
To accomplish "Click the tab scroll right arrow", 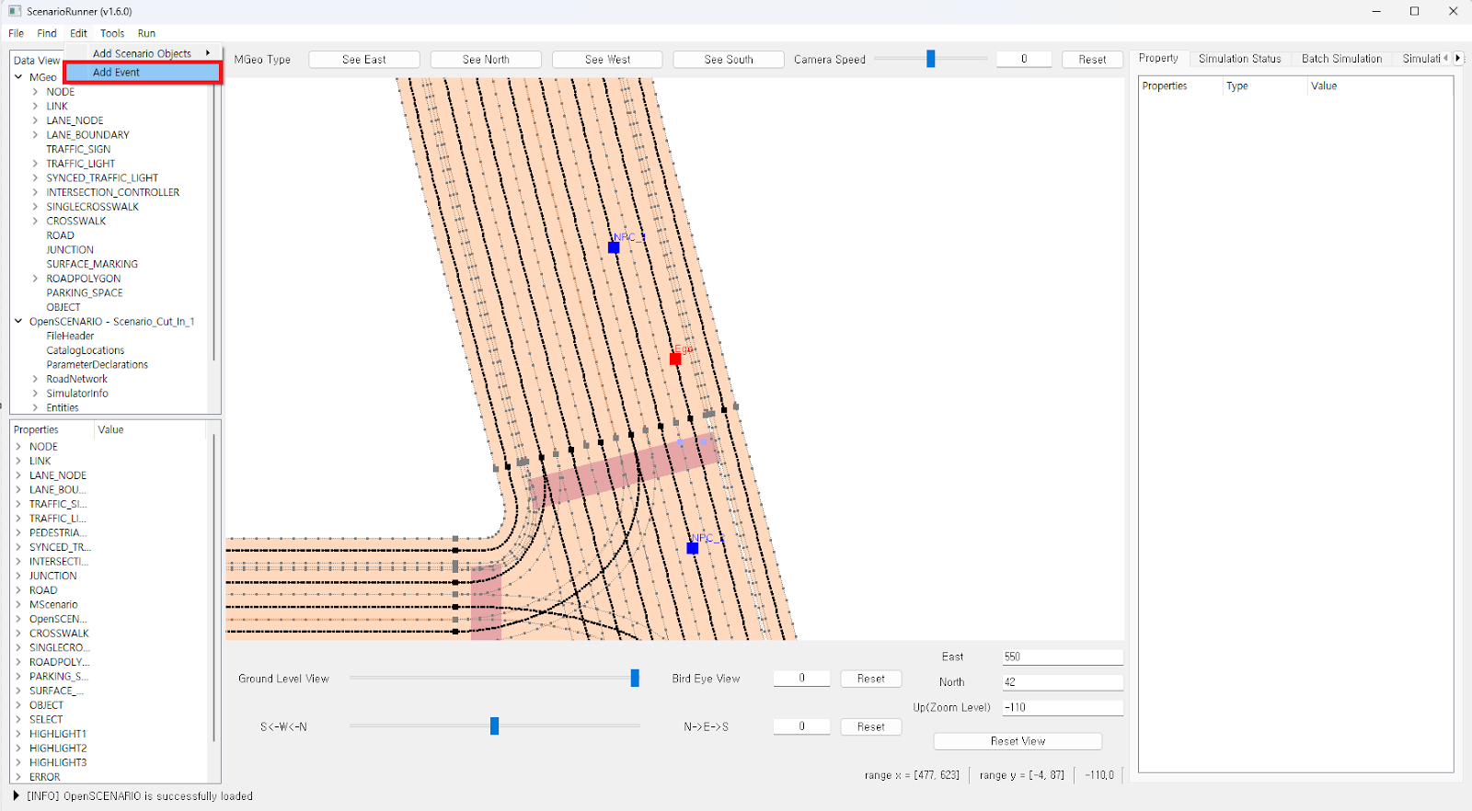I will [x=1457, y=58].
